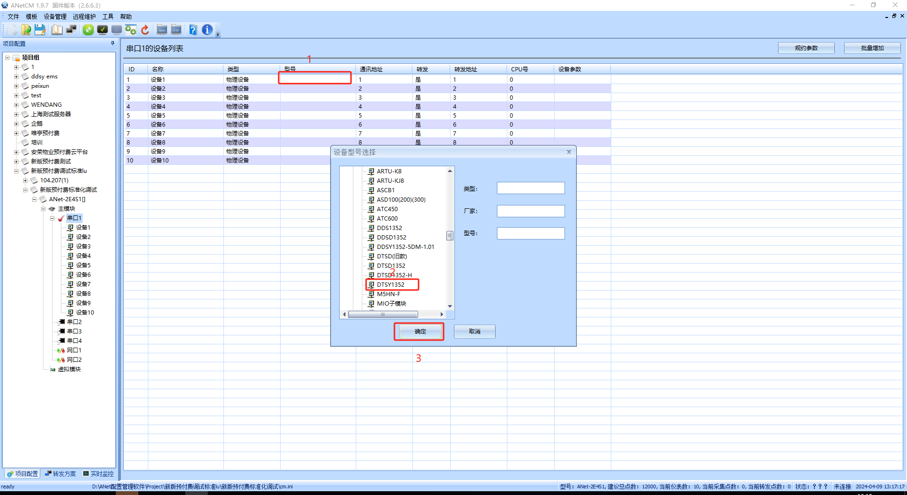Click the blue info icon in toolbar

(207, 30)
